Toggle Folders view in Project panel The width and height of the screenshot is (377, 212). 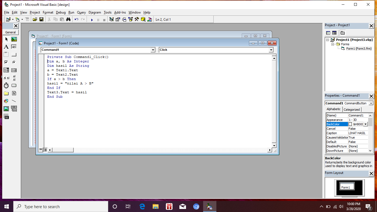pyautogui.click(x=343, y=33)
